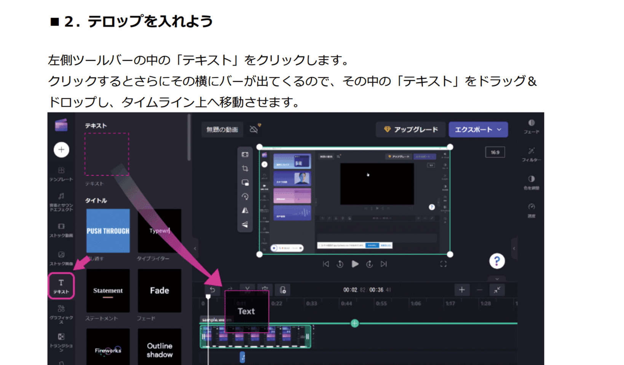Open the フィルター tab on right panel
The width and height of the screenshot is (624, 365).
[531, 155]
